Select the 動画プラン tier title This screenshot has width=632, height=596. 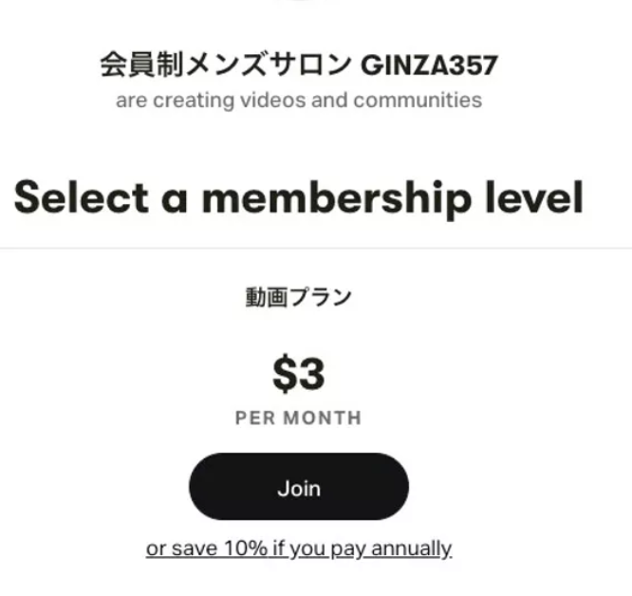coord(299,298)
